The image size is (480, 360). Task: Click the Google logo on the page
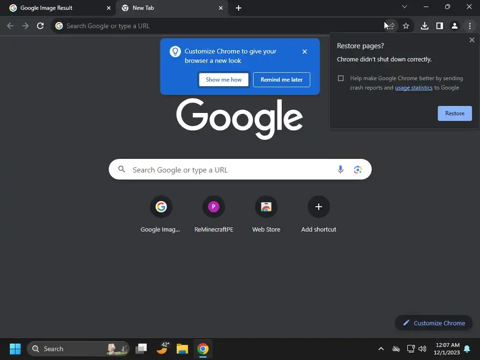coord(240,119)
